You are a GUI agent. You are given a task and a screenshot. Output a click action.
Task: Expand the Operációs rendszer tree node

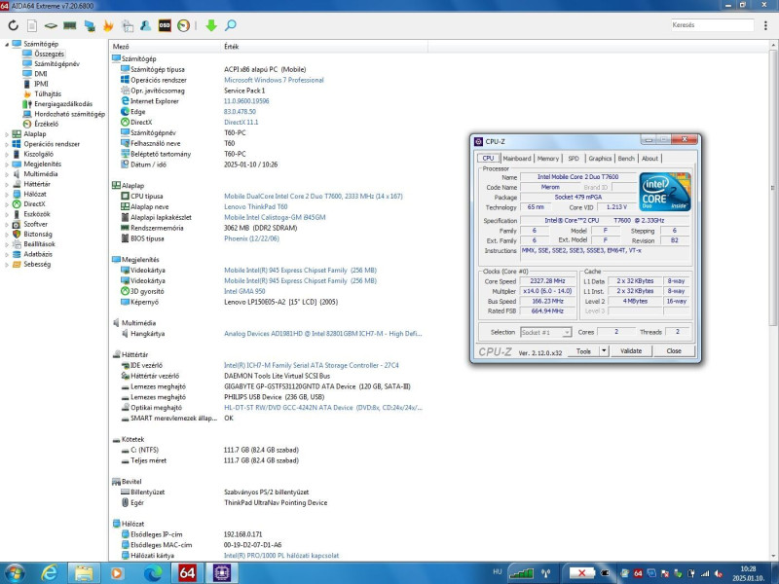7,144
